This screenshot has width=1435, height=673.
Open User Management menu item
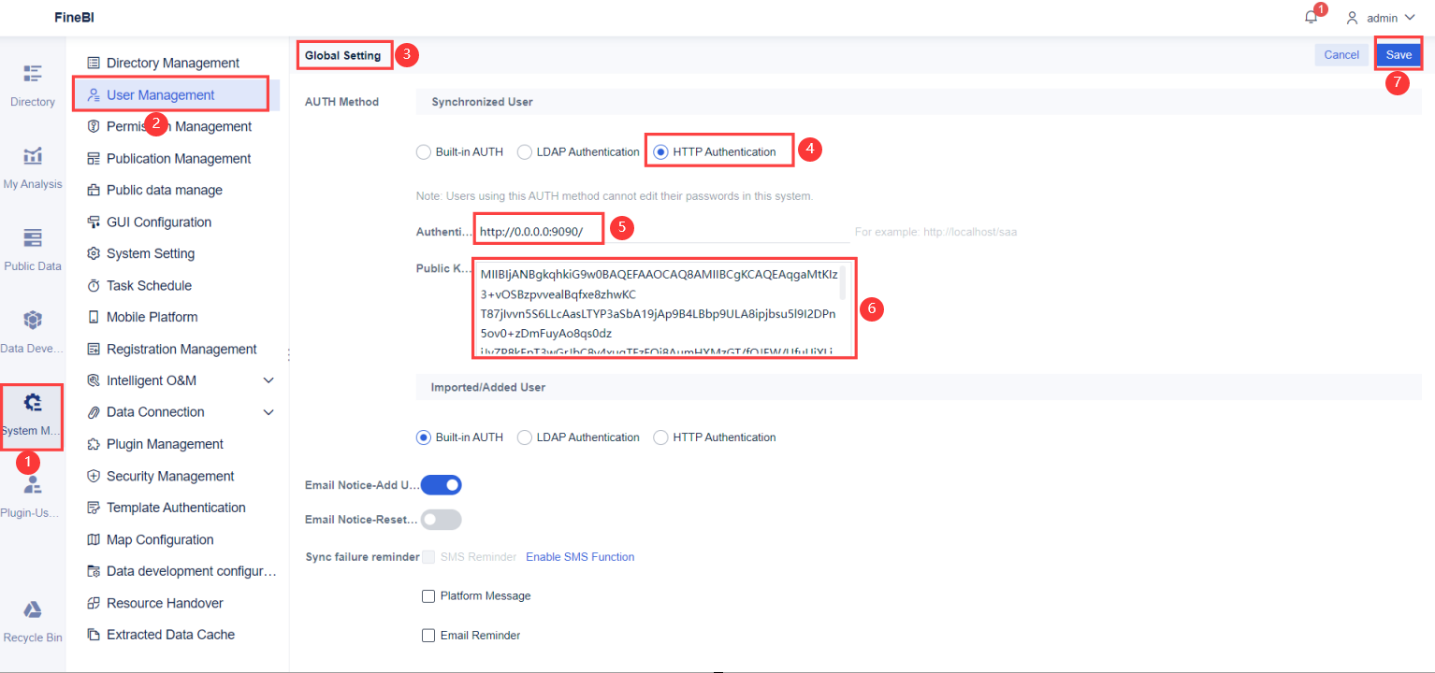[x=173, y=94]
